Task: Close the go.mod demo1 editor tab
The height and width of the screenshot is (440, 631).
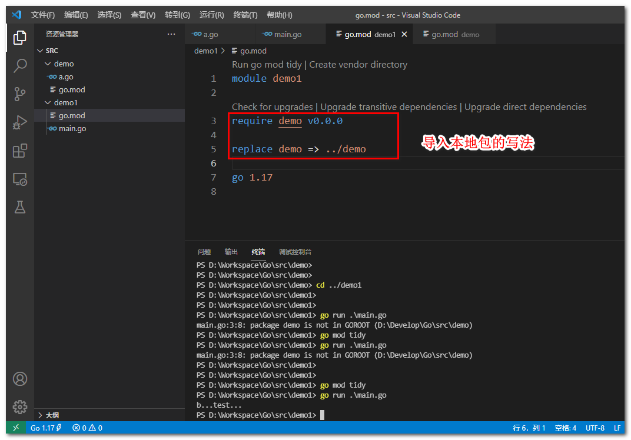Action: 404,35
